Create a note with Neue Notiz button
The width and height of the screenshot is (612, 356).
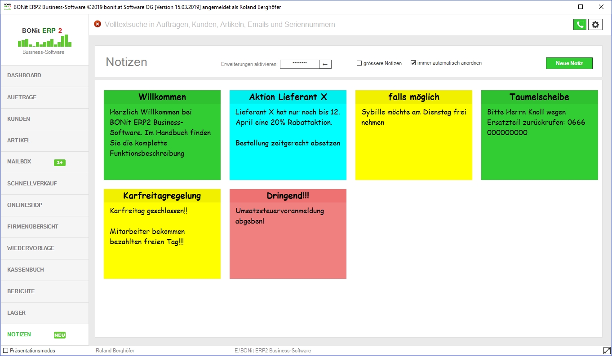coord(569,63)
